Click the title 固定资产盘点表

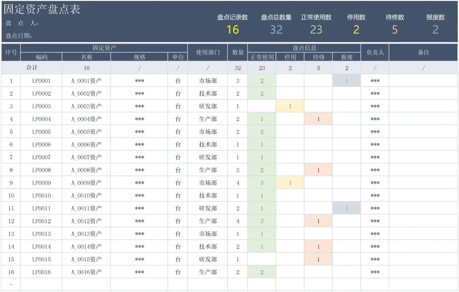(42, 9)
